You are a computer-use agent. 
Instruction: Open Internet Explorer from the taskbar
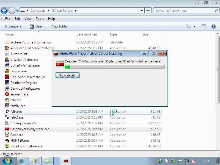(x=21, y=161)
